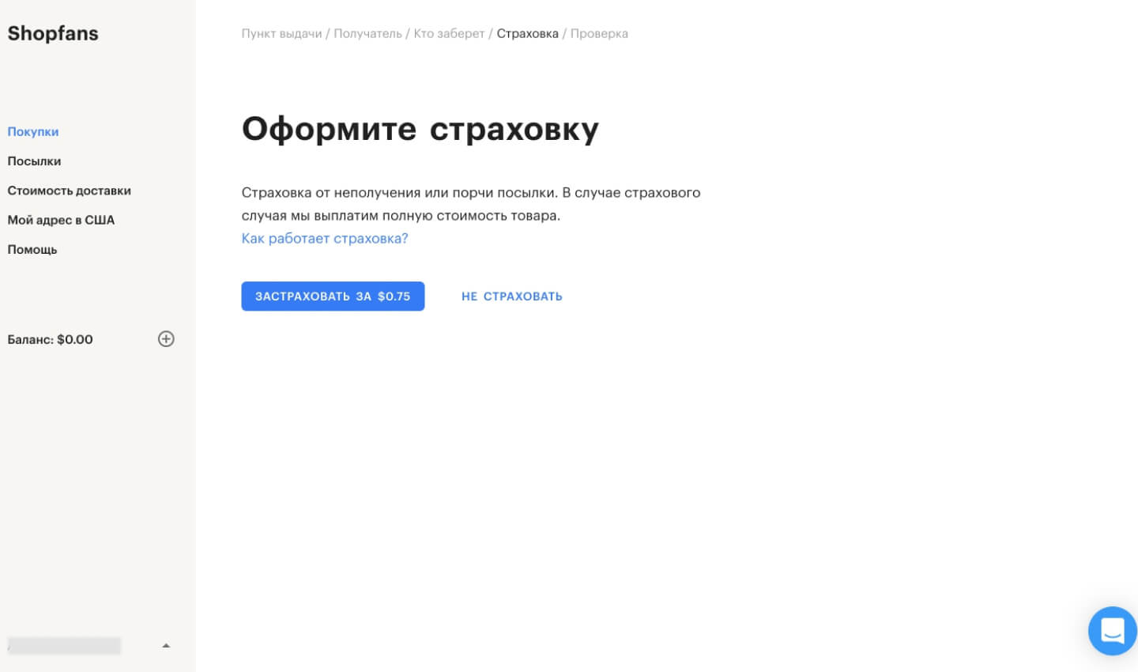Image resolution: width=1138 pixels, height=672 pixels.
Task: Go back to Получатель breadcrumb step
Action: (367, 33)
